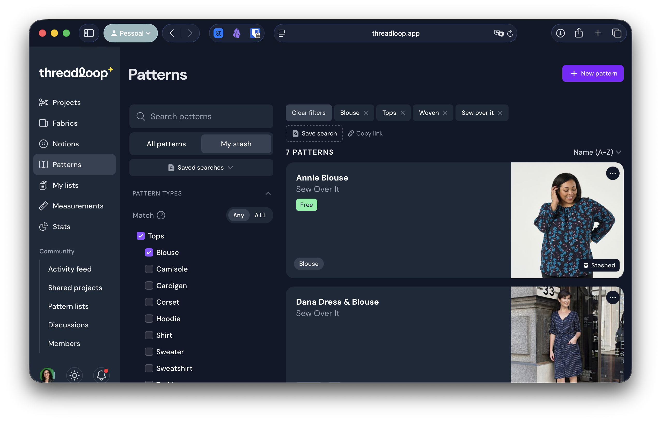Screen dimensions: 661x421
Task: Toggle light theme sun icon
Action: coord(74,375)
